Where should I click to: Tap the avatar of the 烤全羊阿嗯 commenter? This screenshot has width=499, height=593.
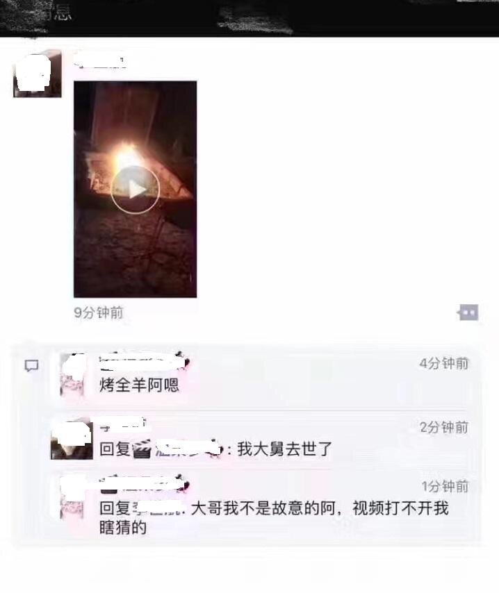tap(72, 374)
